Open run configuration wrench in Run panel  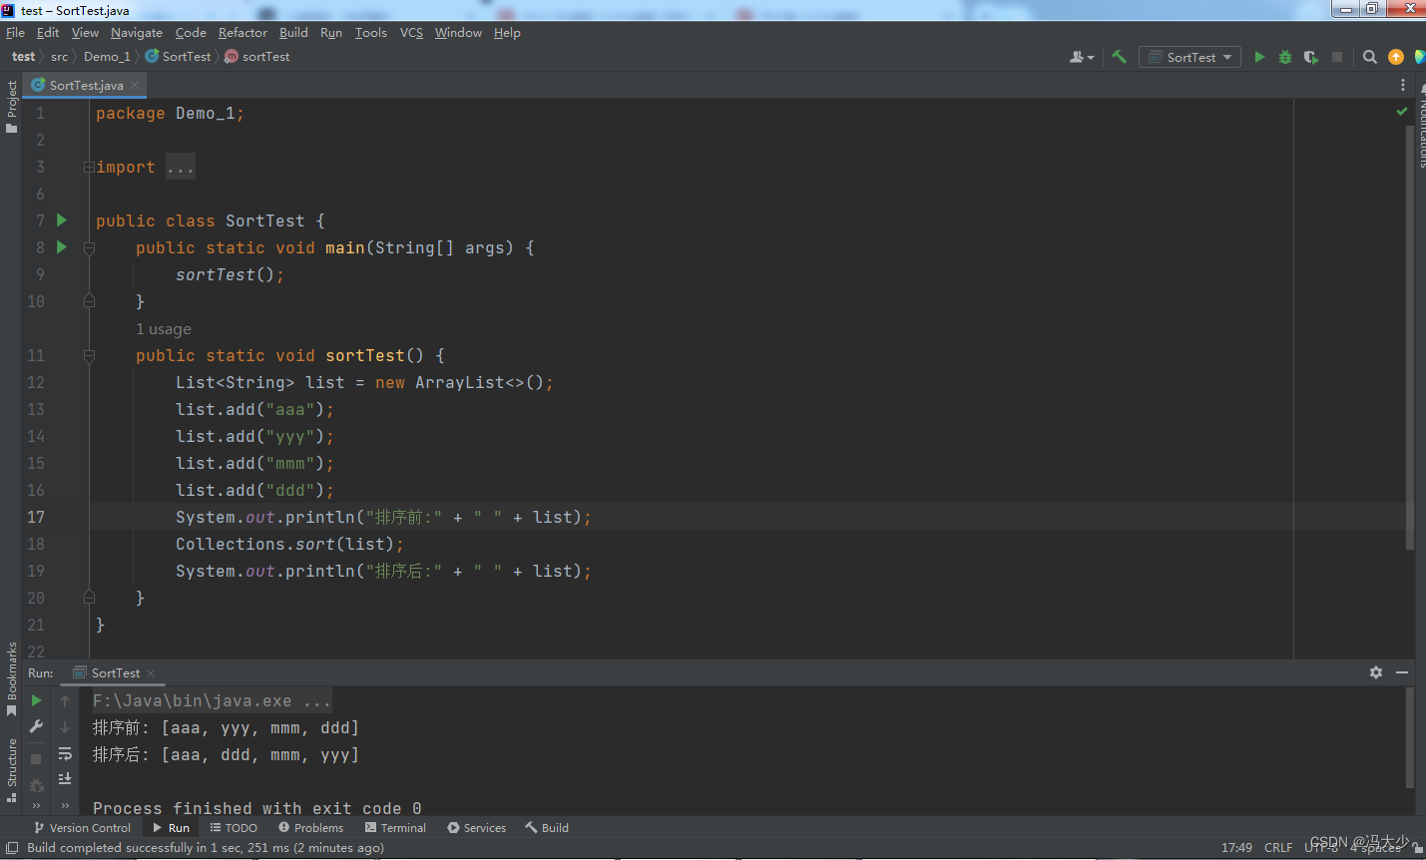click(36, 726)
